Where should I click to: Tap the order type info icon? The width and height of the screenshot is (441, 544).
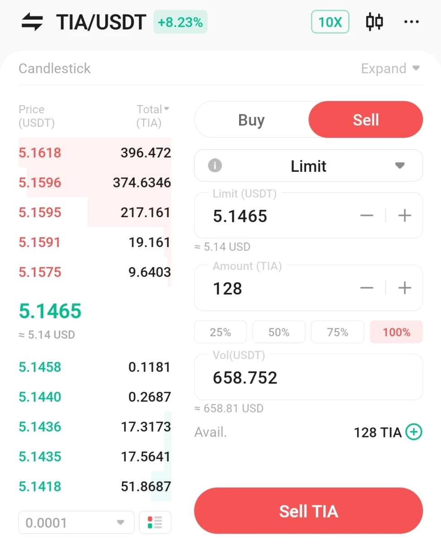pyautogui.click(x=215, y=165)
